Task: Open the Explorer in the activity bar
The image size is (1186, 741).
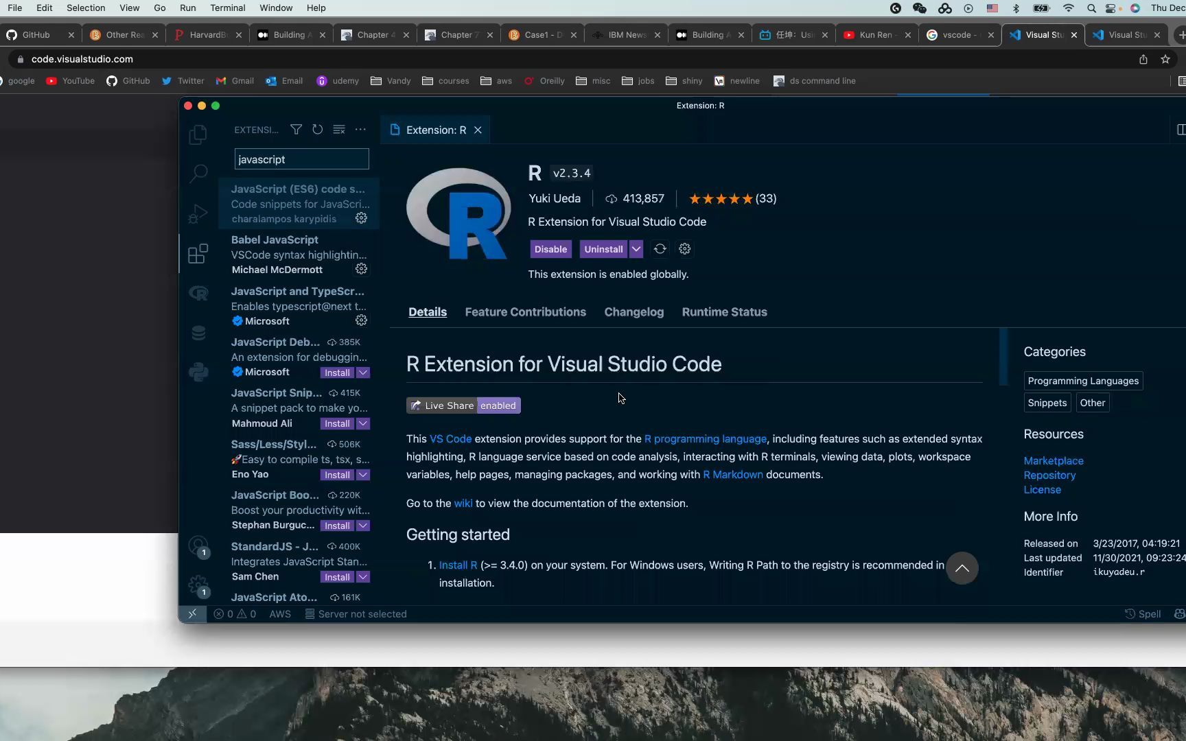Action: [x=198, y=134]
